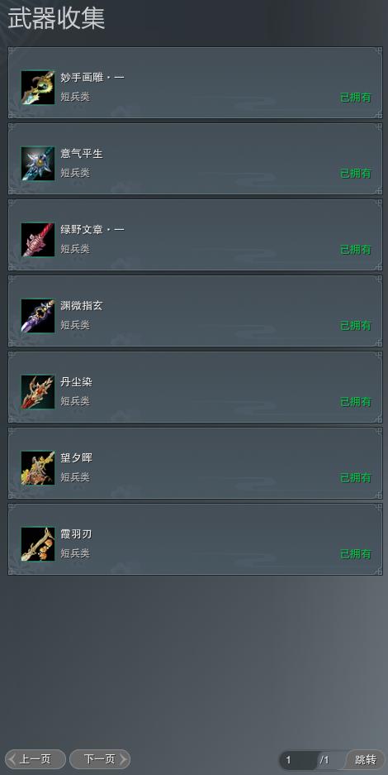Go to next page with 下一页
The height and width of the screenshot is (775, 388).
pyautogui.click(x=100, y=759)
